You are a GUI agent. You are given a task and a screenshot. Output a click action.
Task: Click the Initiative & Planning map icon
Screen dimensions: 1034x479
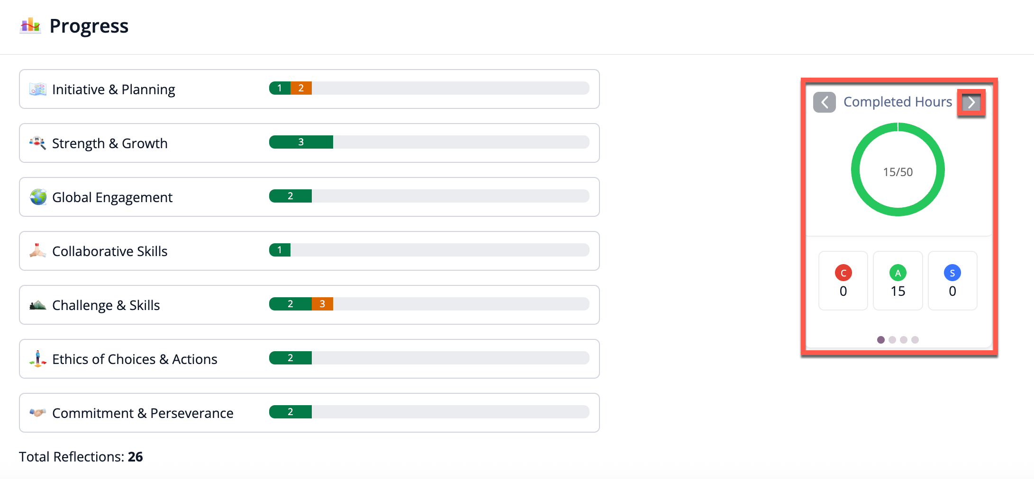(x=38, y=89)
